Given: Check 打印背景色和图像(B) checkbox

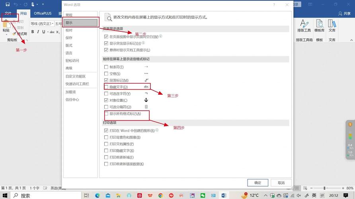Looking at the screenshot, I should (x=106, y=137).
